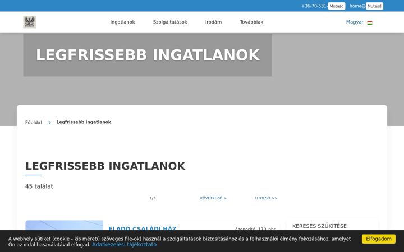
Task: Jump to the last page with Utolsó
Action: point(266,198)
